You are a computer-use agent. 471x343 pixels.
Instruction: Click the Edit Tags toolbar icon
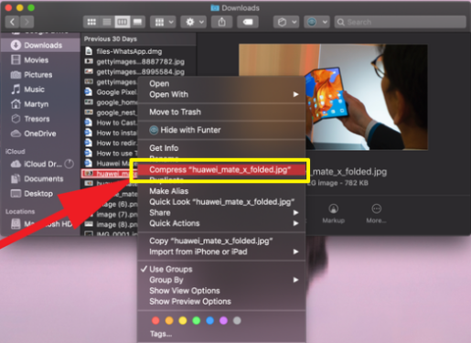tap(248, 22)
